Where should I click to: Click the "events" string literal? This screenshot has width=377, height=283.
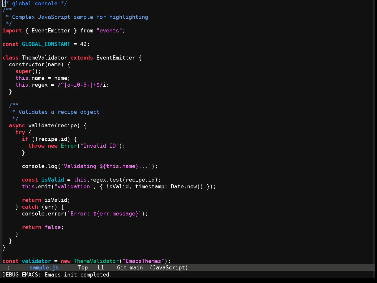click(x=109, y=31)
